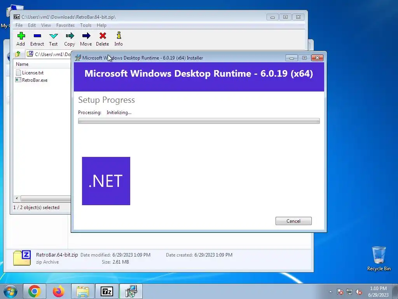Go up one folder level in 7-Zip
The image size is (398, 299).
18,54
